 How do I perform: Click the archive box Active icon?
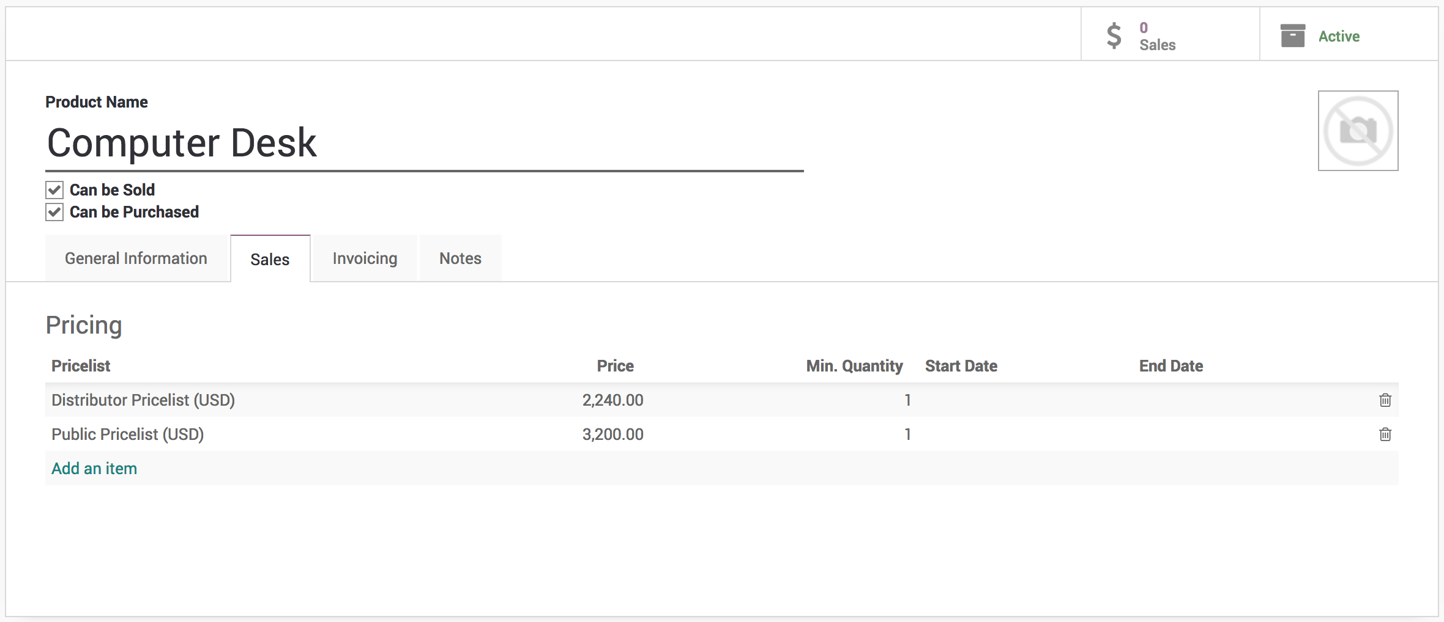[1292, 35]
